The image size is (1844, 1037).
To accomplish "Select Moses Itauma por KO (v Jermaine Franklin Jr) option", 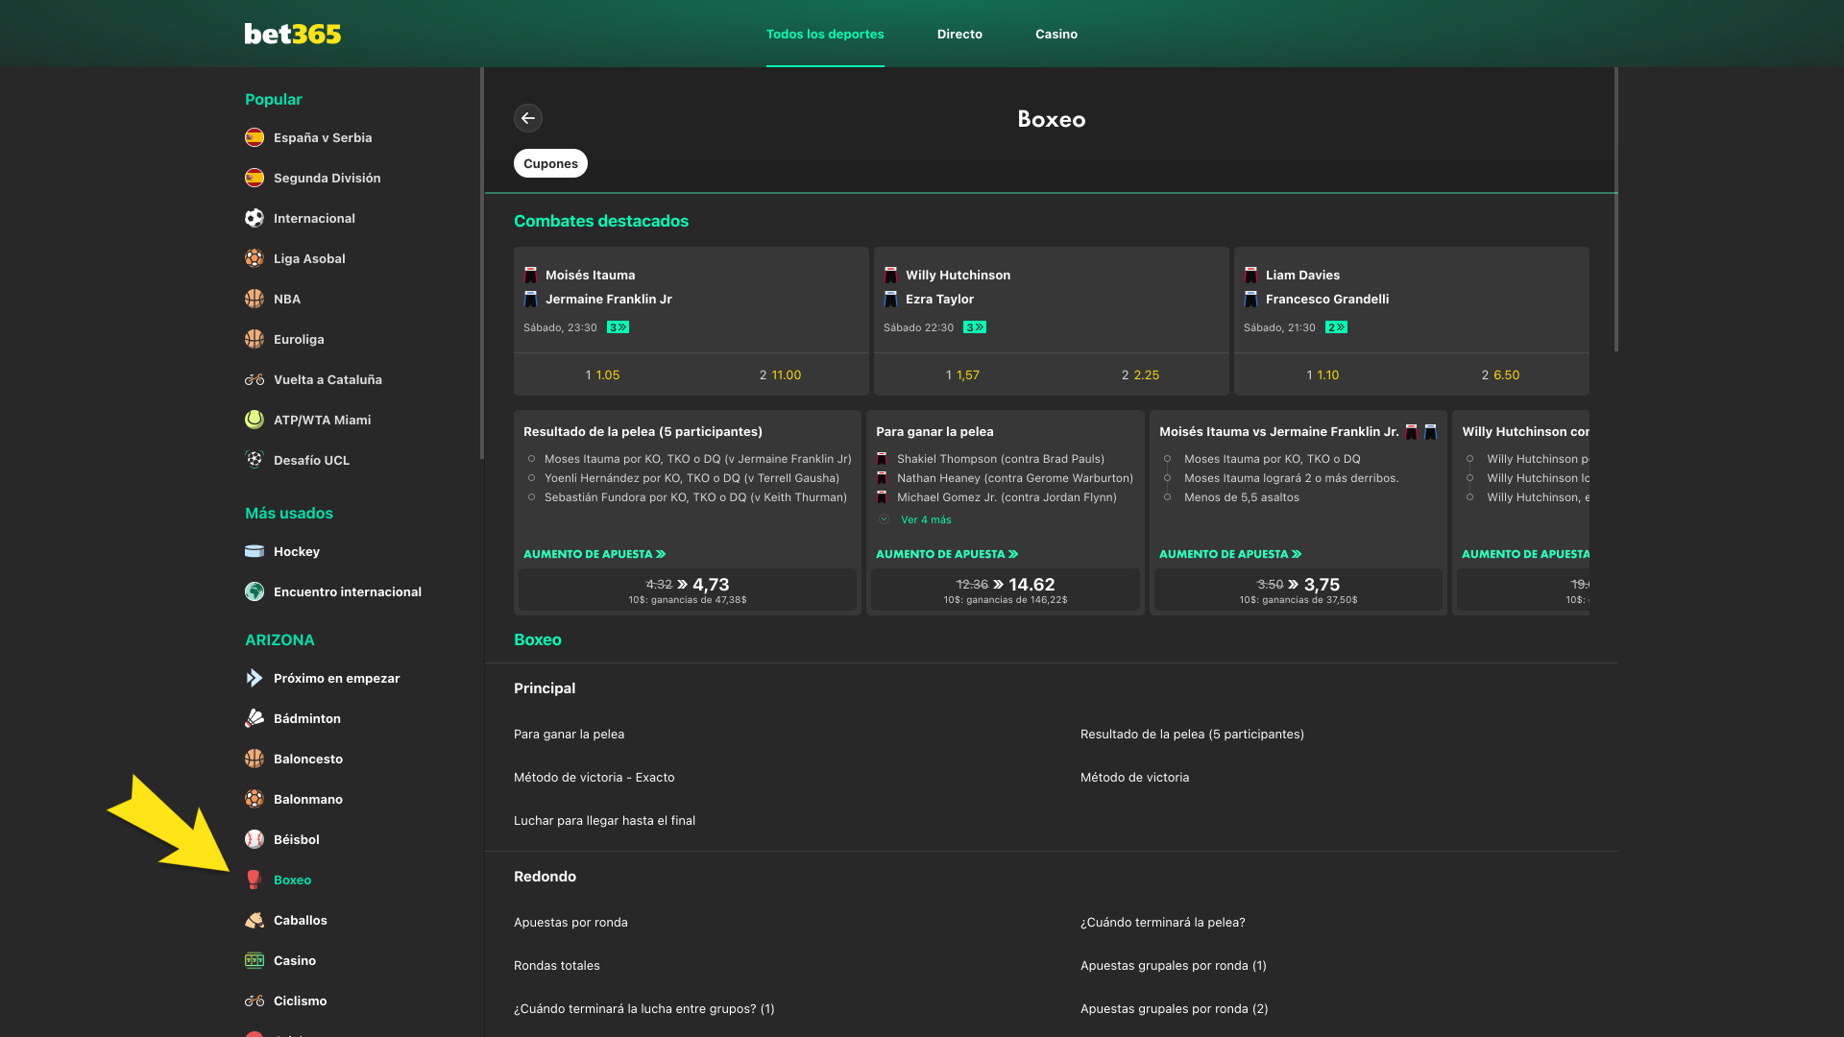I will tap(697, 459).
